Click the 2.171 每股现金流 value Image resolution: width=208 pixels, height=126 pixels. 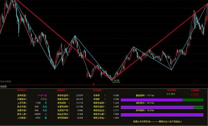[116, 110]
